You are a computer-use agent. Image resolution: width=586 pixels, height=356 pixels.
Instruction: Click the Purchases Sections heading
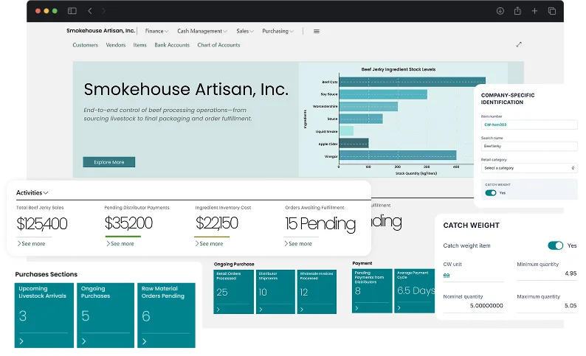tap(46, 274)
